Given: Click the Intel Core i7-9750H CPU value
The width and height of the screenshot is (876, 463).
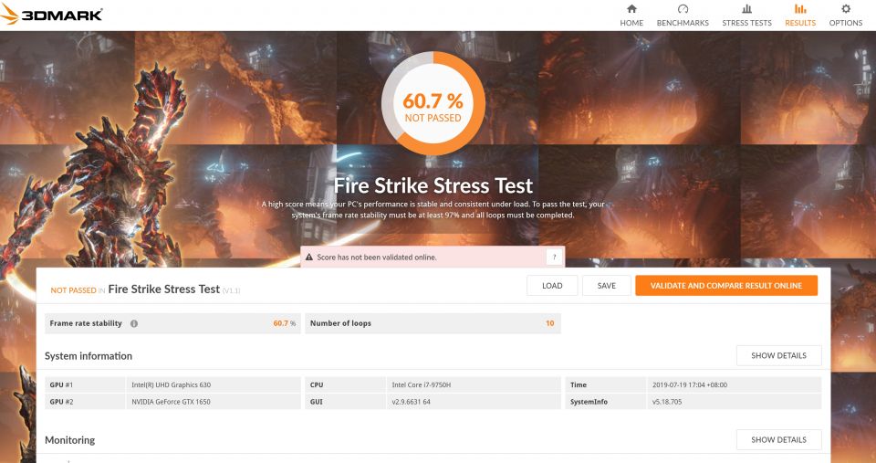Looking at the screenshot, I should tap(422, 384).
